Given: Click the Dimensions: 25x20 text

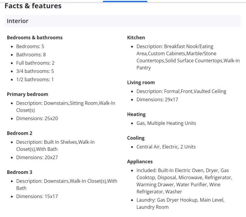Looking at the screenshot, I should pyautogui.click(x=37, y=118).
